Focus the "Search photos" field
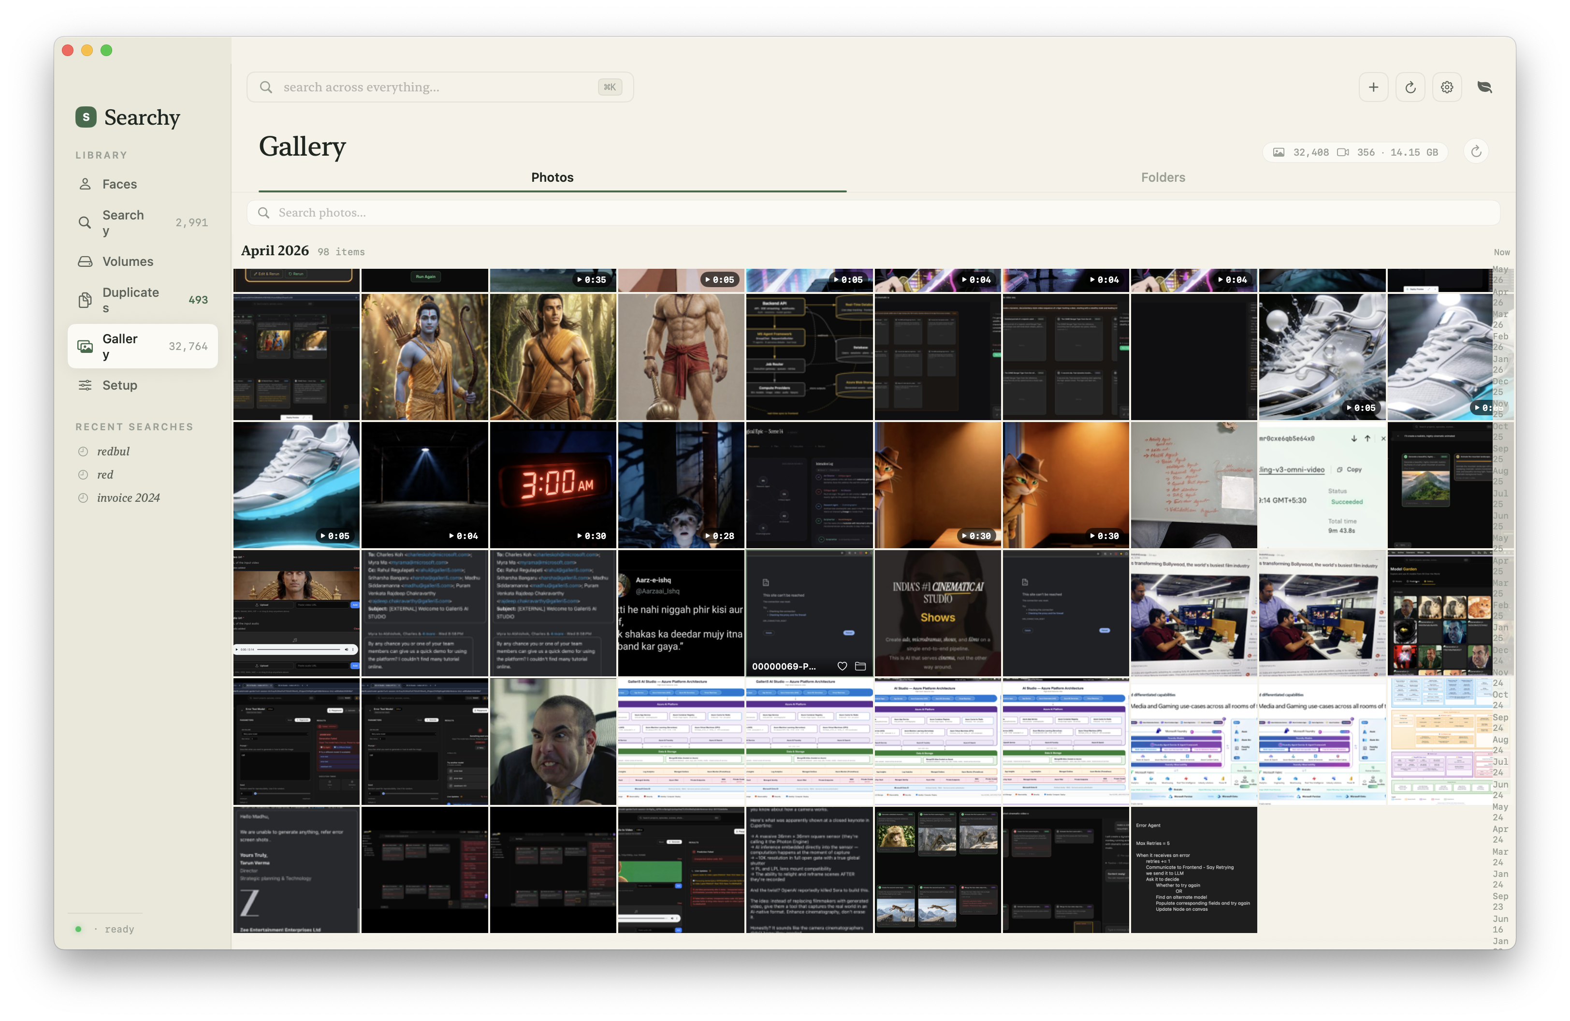Image resolution: width=1570 pixels, height=1021 pixels. [873, 212]
